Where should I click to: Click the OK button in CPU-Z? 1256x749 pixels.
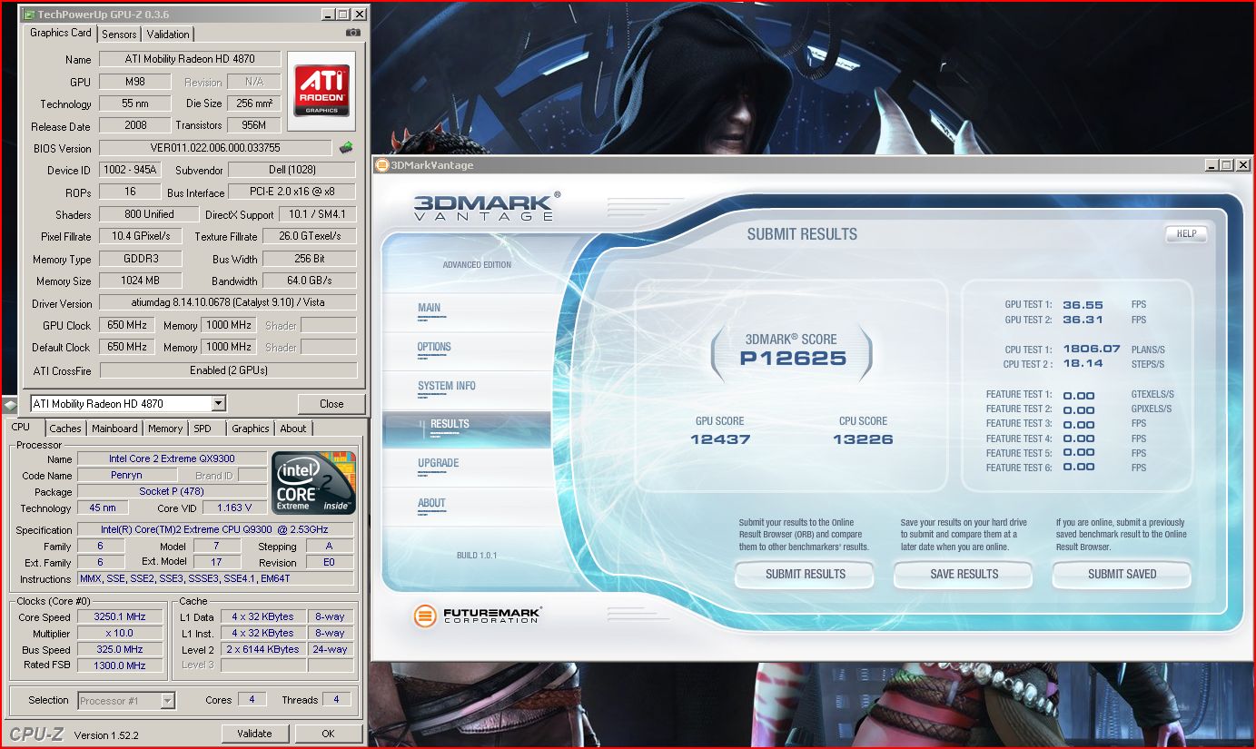(x=328, y=734)
